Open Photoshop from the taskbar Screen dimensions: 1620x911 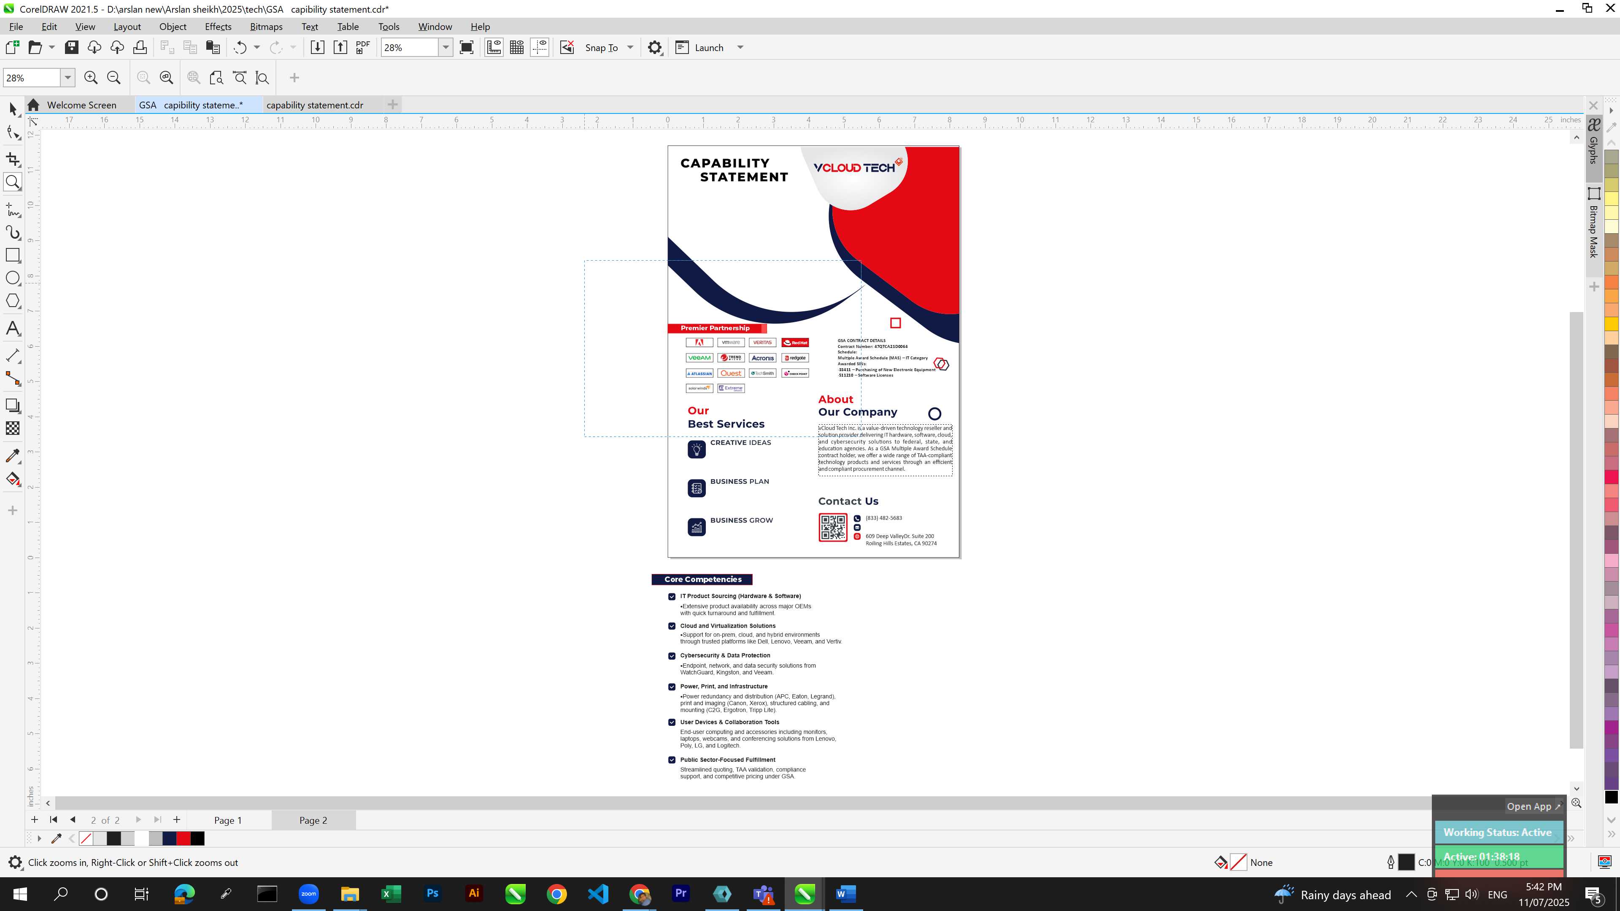[432, 894]
